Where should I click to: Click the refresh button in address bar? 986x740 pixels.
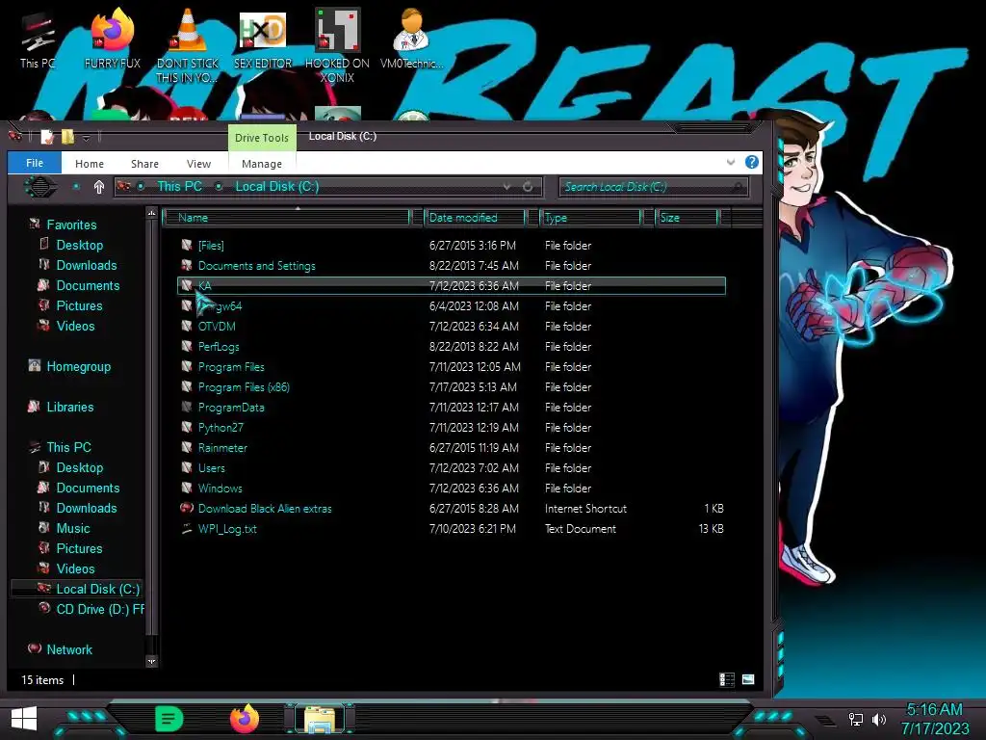click(528, 187)
